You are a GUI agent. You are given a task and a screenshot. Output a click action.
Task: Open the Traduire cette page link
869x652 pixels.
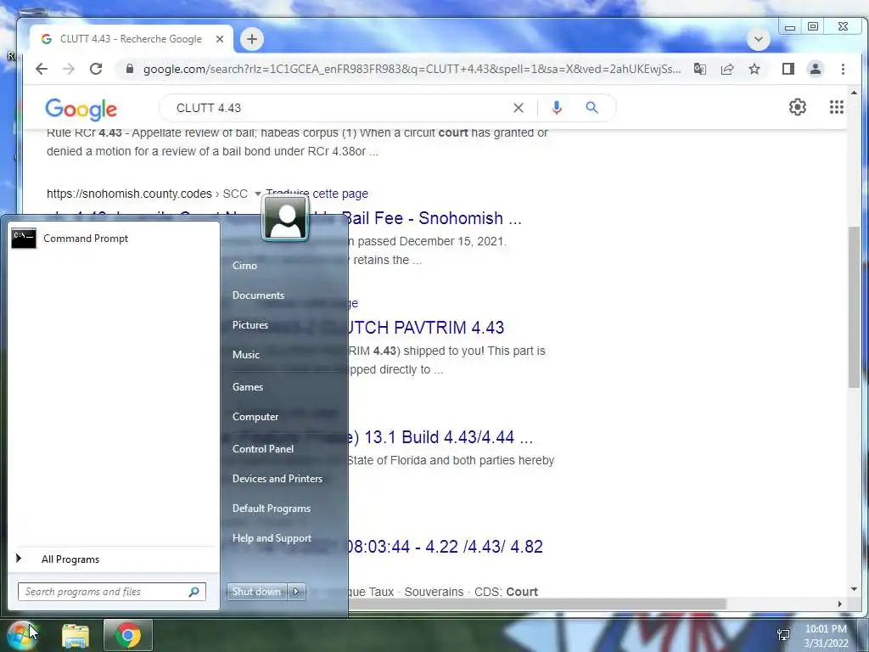(317, 194)
